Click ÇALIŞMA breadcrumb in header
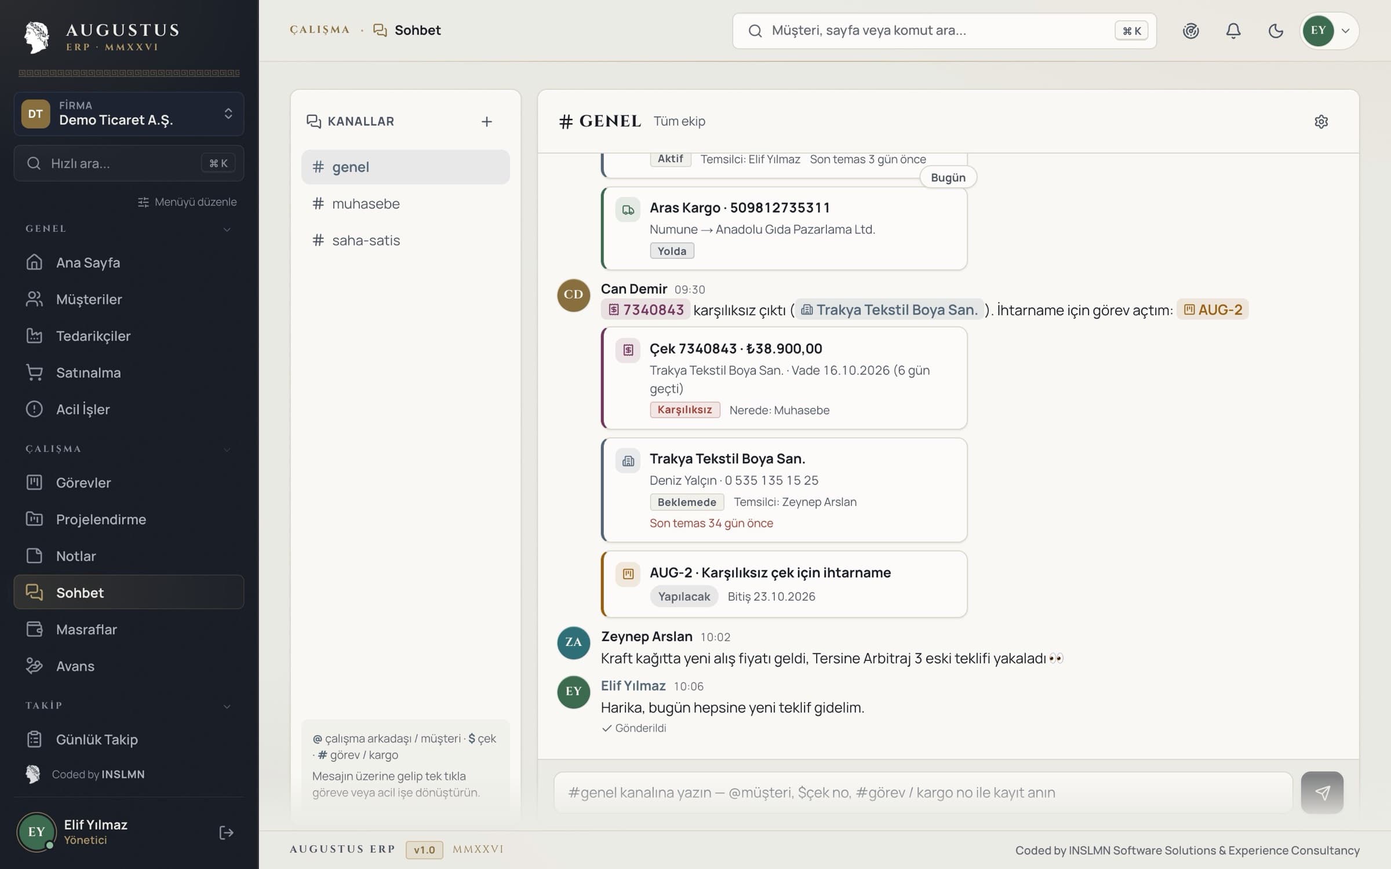 320,30
